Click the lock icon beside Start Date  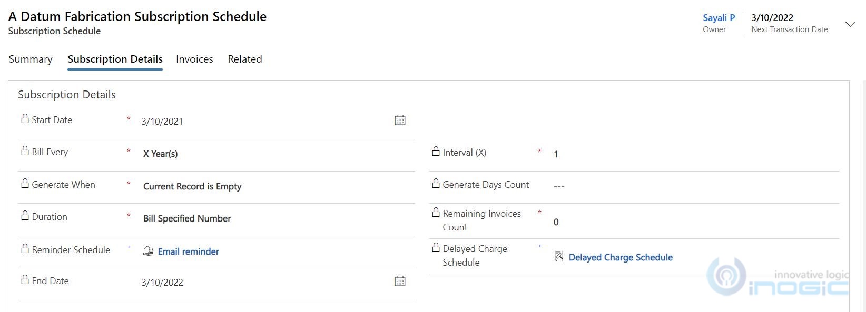click(25, 119)
